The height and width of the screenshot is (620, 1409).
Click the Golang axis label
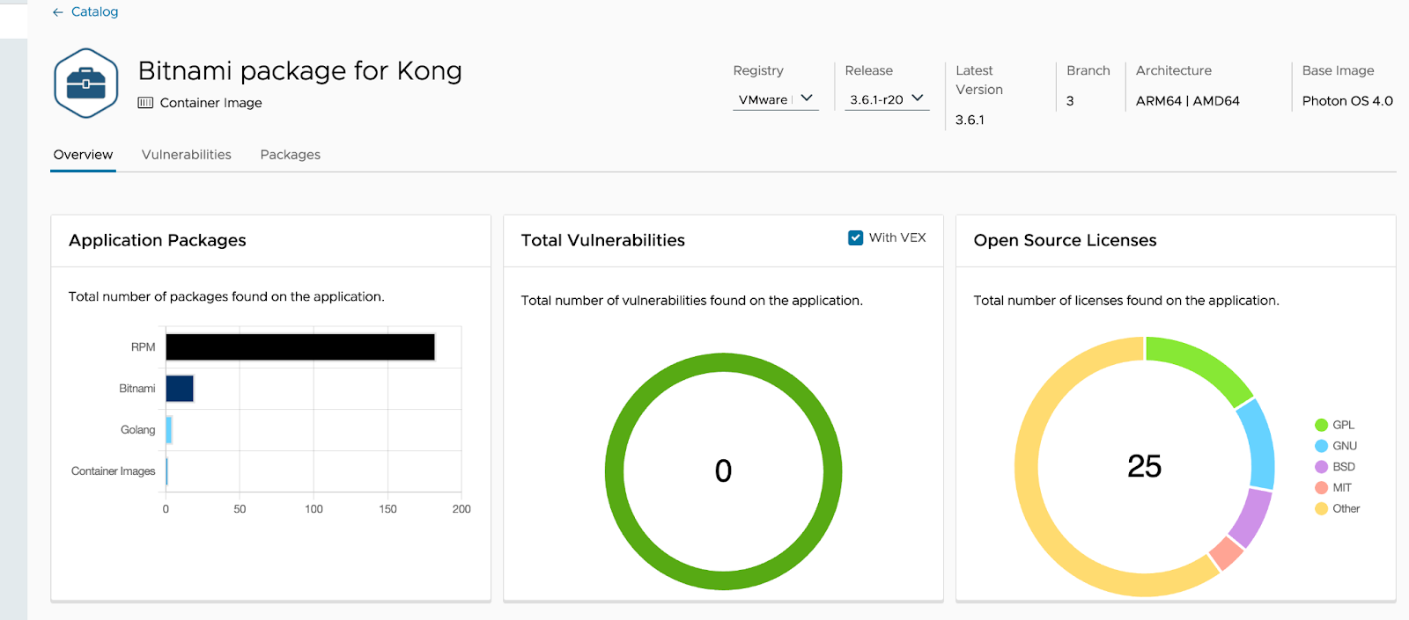pos(137,430)
